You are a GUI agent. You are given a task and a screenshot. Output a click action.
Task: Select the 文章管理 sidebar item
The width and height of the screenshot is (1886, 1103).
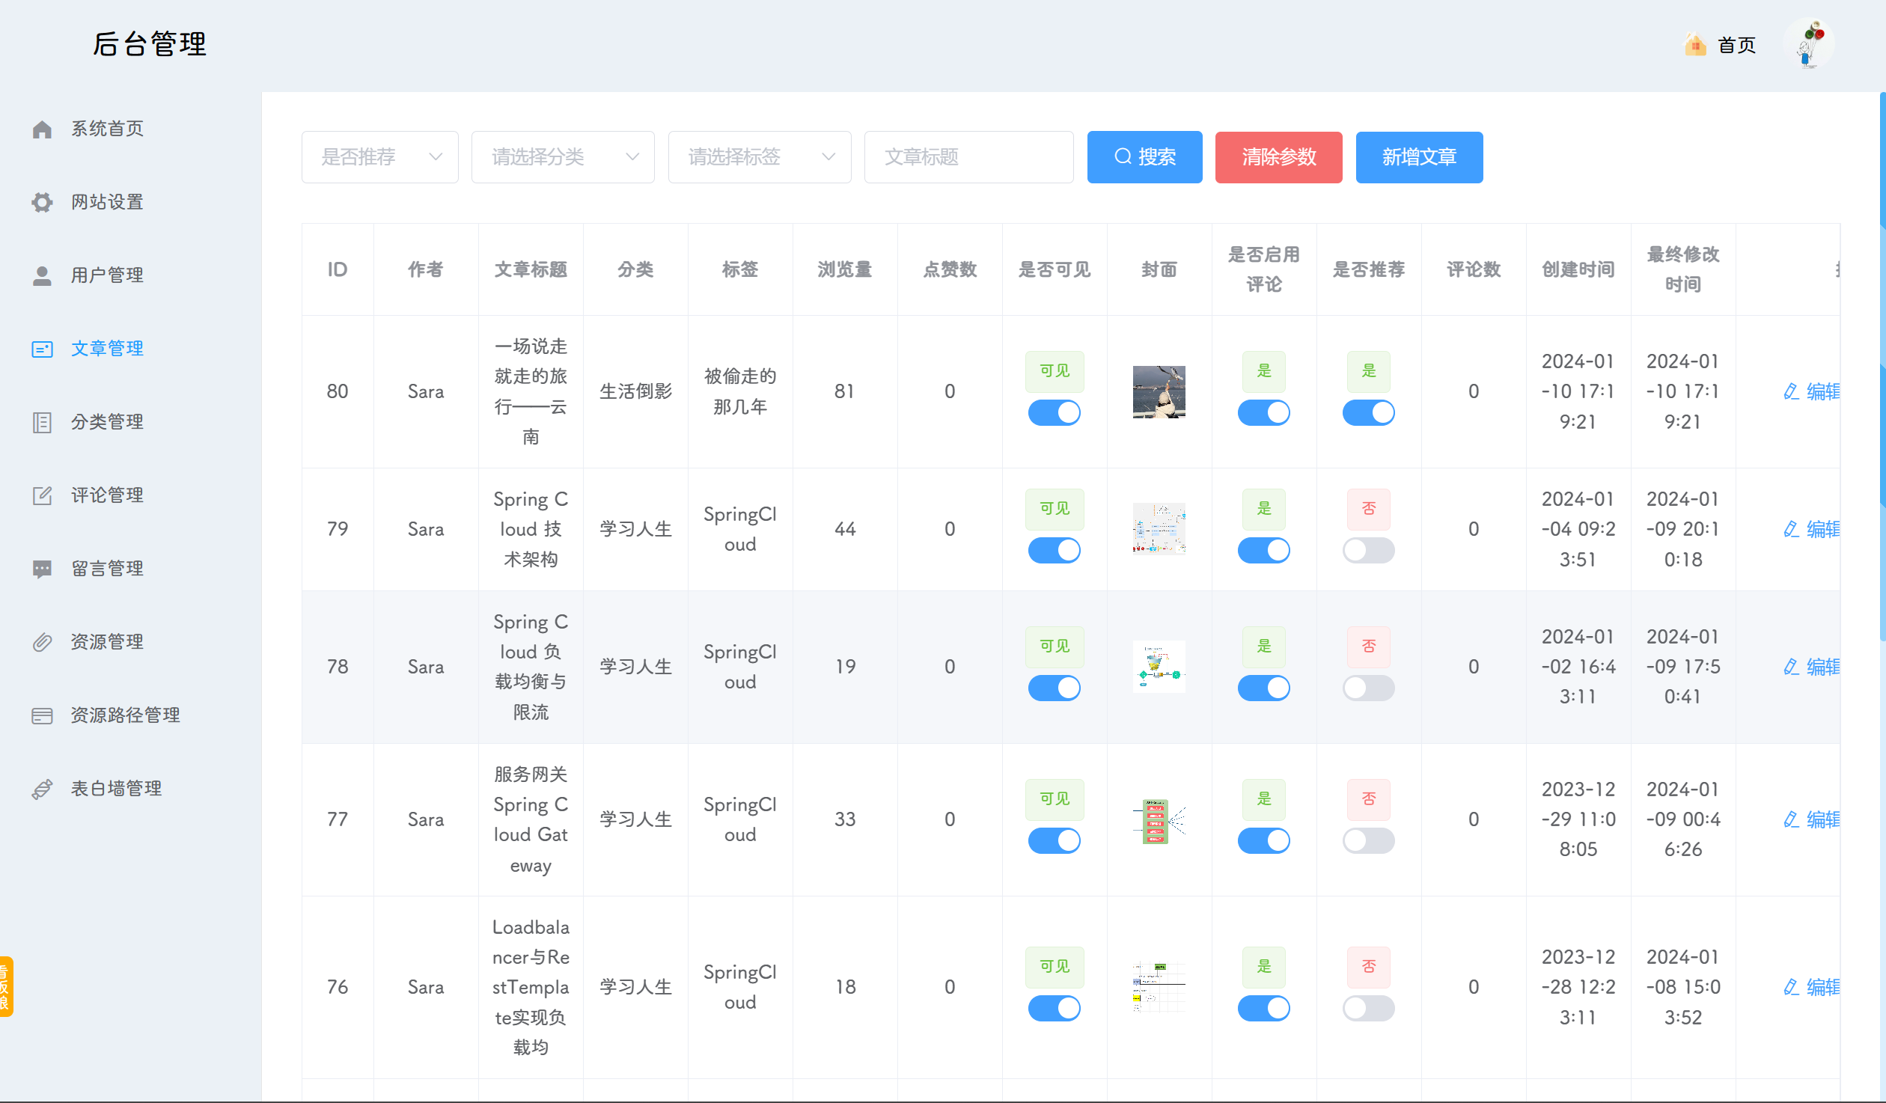(107, 348)
